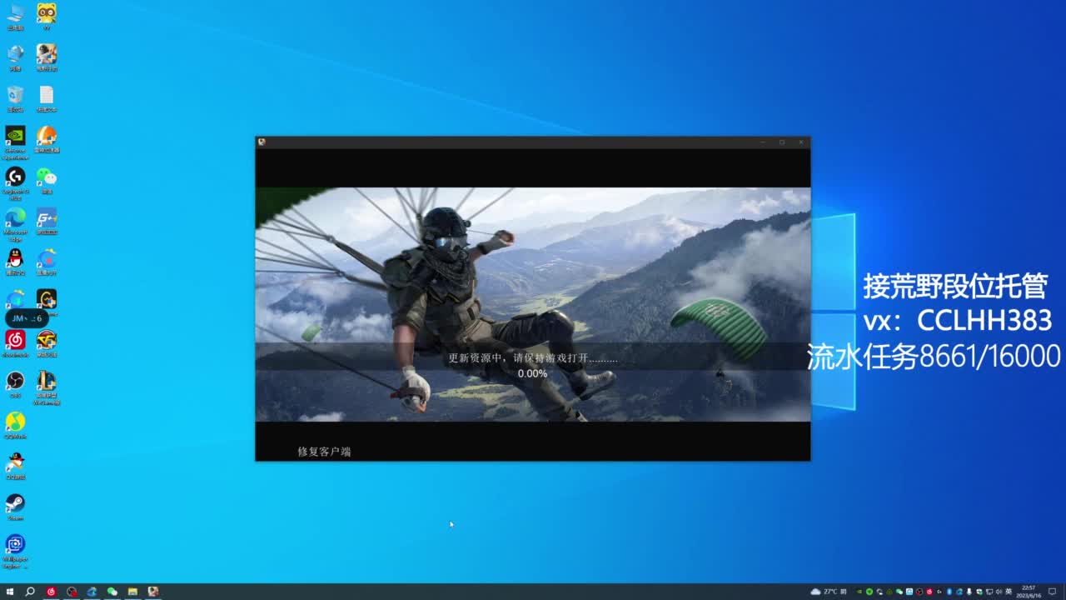Open the orange globe browser shortcut
The height and width of the screenshot is (600, 1066).
click(47, 139)
